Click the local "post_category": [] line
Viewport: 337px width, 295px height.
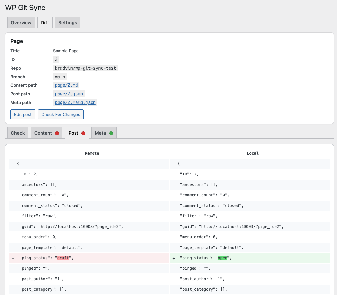[x=250, y=290]
